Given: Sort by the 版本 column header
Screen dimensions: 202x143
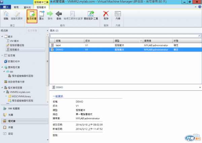Looking at the screenshot, I should (x=99, y=41).
